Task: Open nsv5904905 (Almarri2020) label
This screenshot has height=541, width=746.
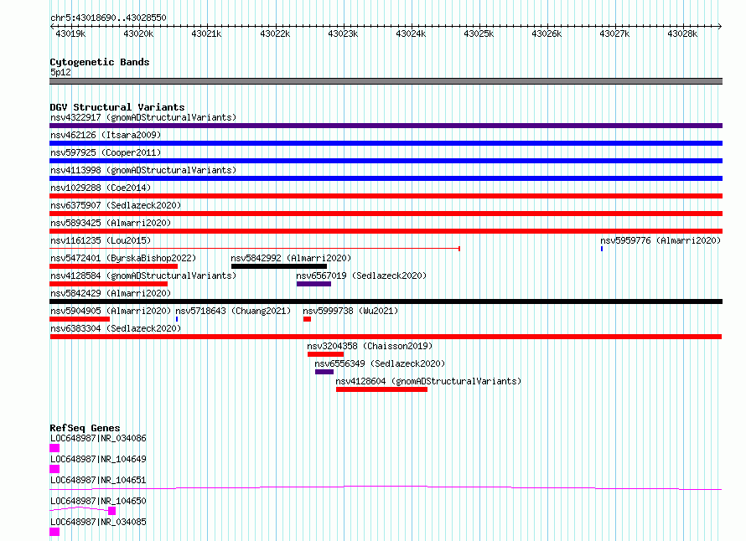Action: [111, 311]
